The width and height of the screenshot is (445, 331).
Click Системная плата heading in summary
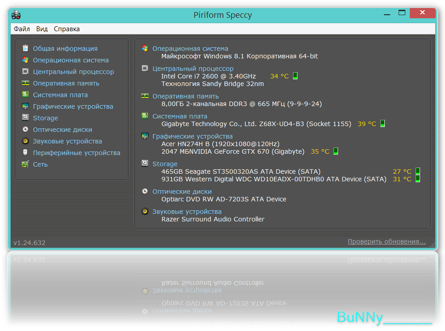(x=180, y=116)
